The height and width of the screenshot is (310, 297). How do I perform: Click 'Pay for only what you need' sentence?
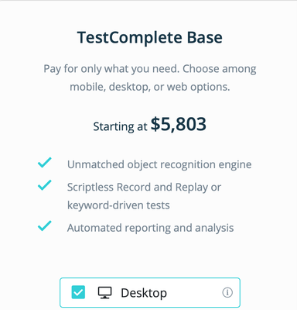pos(111,69)
